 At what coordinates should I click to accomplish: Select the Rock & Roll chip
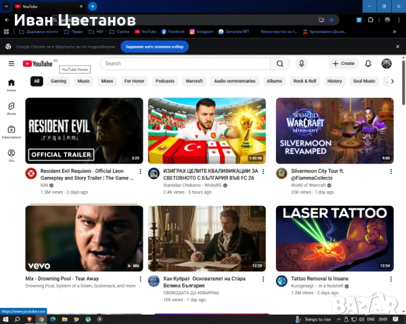click(x=304, y=81)
